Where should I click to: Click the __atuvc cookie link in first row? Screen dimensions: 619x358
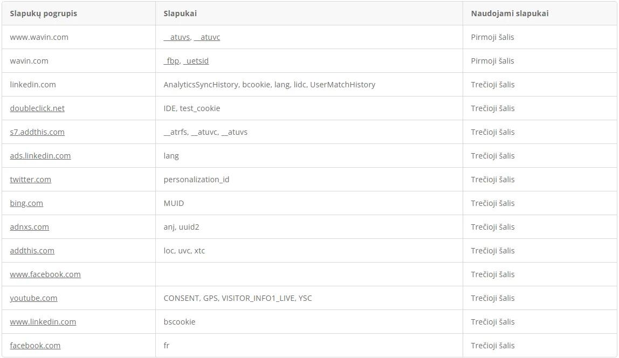tap(207, 37)
